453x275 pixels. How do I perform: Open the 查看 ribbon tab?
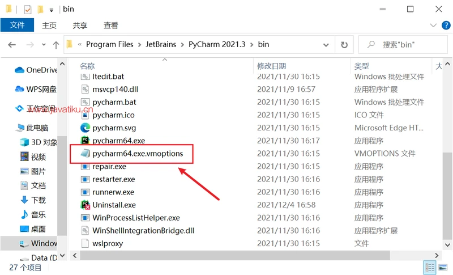click(110, 26)
